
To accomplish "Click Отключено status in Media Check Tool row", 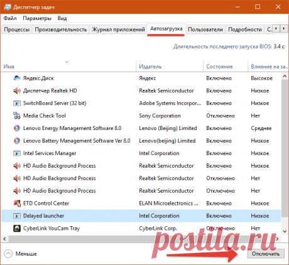I will (221, 116).
